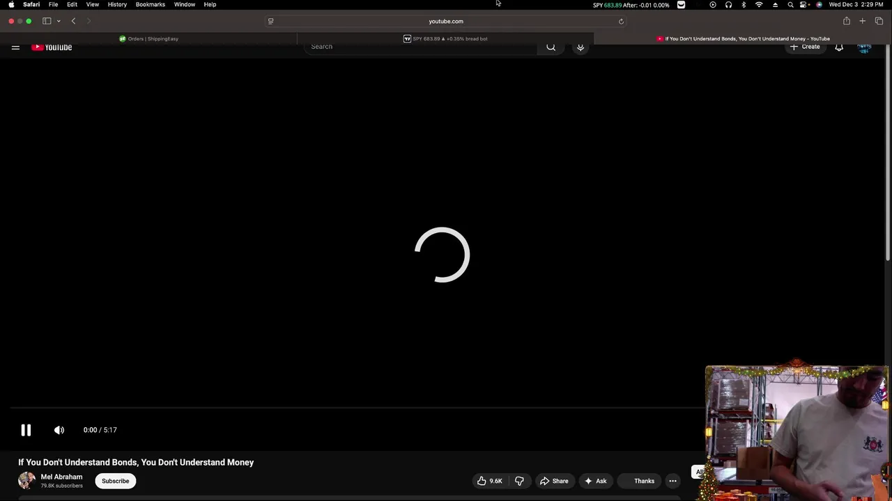This screenshot has width=892, height=501.
Task: Go forward in Safari
Action: 89,21
